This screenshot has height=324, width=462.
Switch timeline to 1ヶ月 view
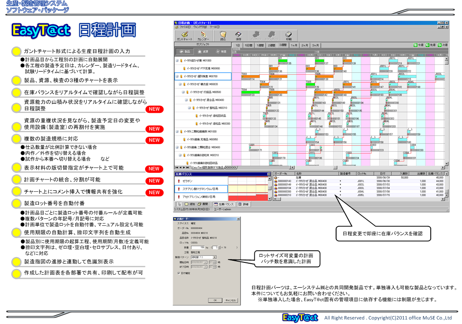tap(294, 45)
